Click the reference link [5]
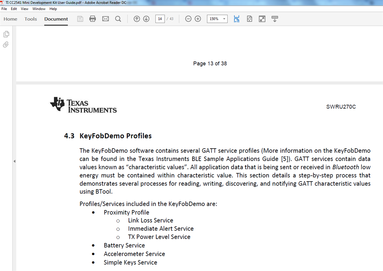Image resolution: width=383 pixels, height=271 pixels. click(x=286, y=159)
